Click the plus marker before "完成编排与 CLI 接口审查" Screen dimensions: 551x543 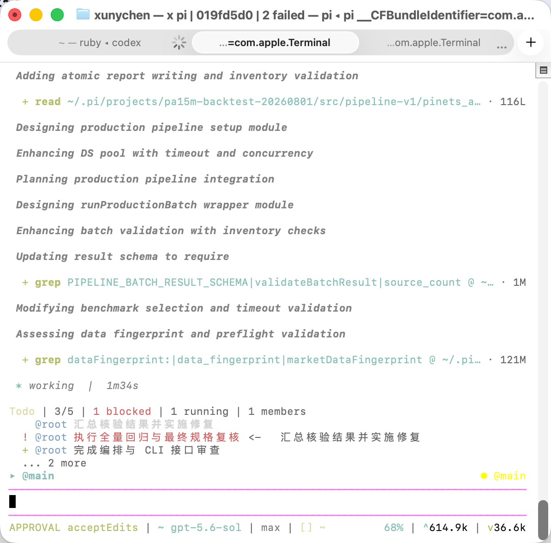pos(25,450)
